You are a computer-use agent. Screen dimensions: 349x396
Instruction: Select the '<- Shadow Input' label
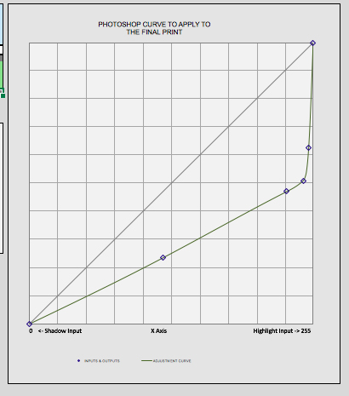60,331
